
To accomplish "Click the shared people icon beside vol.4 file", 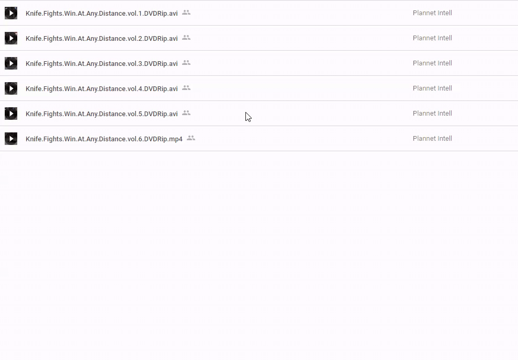I will pos(186,88).
